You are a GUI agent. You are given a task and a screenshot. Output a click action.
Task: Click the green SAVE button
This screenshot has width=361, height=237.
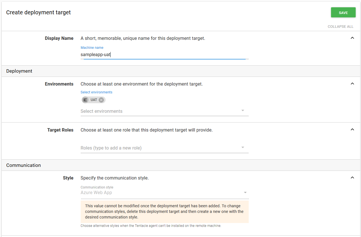point(343,13)
